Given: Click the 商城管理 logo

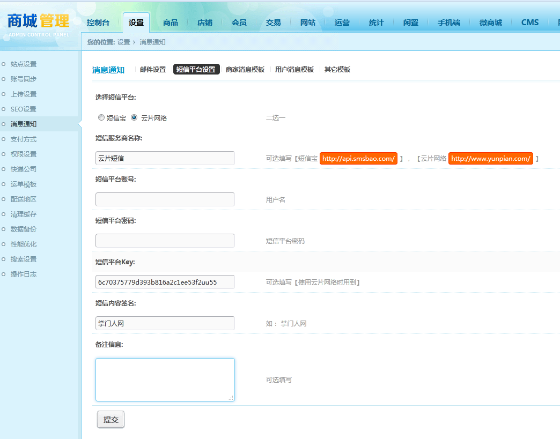Looking at the screenshot, I should tap(38, 25).
